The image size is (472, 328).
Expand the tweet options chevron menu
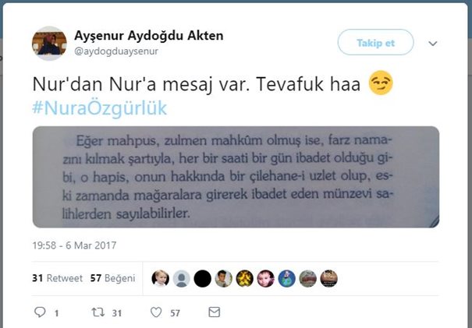click(x=433, y=44)
